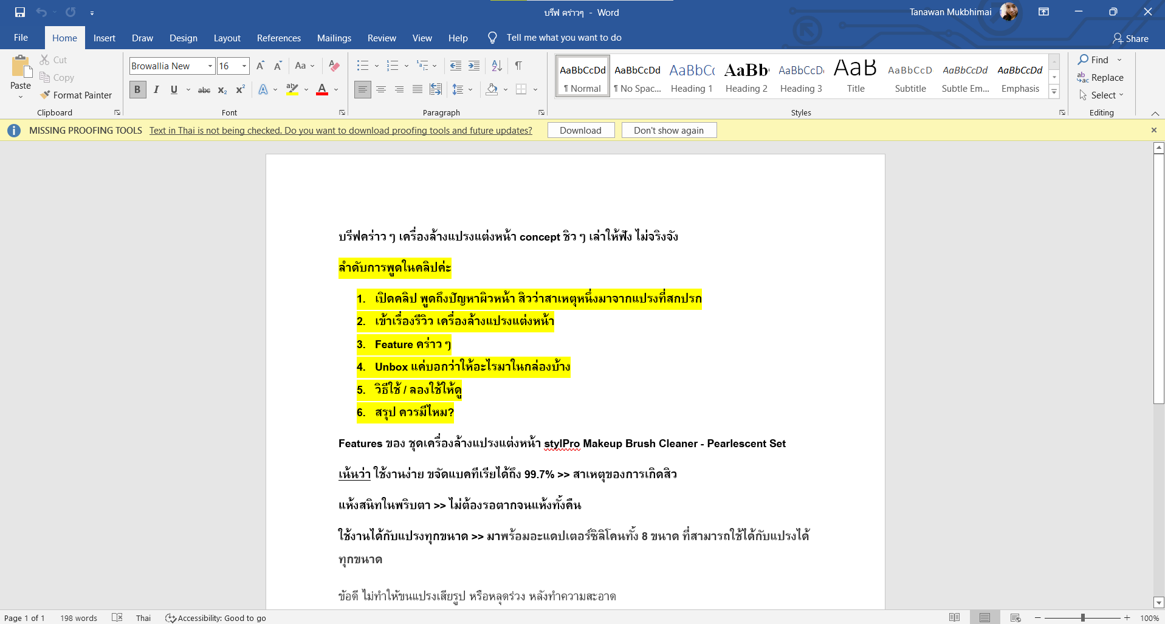
Task: Decrease paragraph indent
Action: (455, 66)
